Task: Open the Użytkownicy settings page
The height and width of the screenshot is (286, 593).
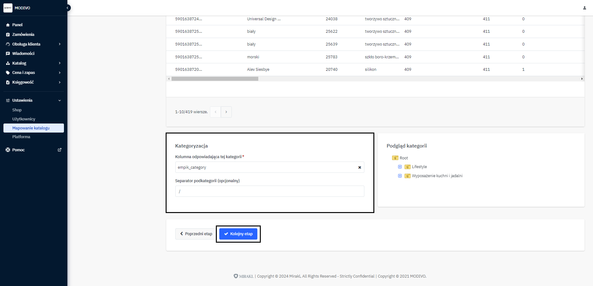Action: point(24,119)
